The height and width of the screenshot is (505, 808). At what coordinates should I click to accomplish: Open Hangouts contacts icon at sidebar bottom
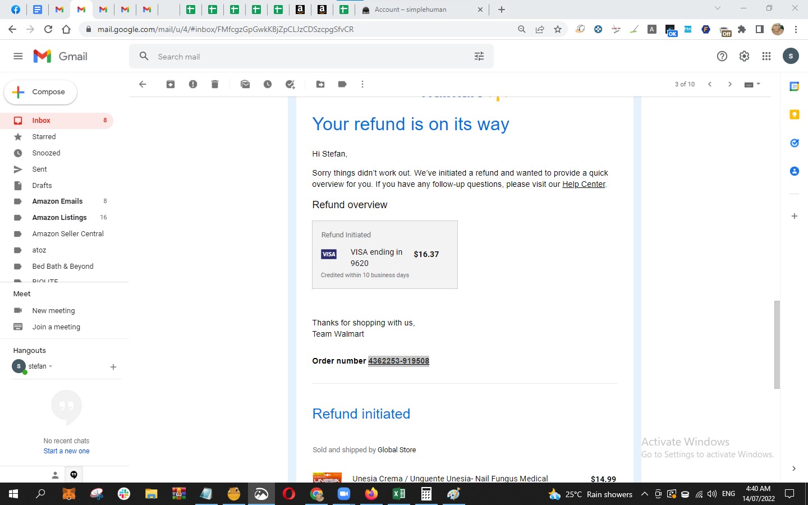(x=55, y=475)
